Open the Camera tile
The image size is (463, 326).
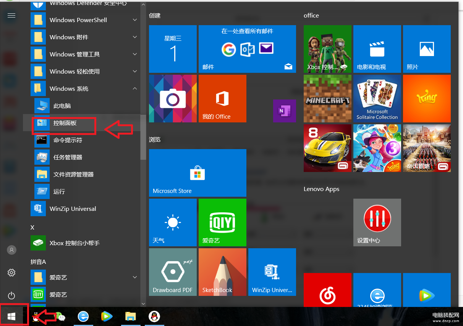coord(173,98)
